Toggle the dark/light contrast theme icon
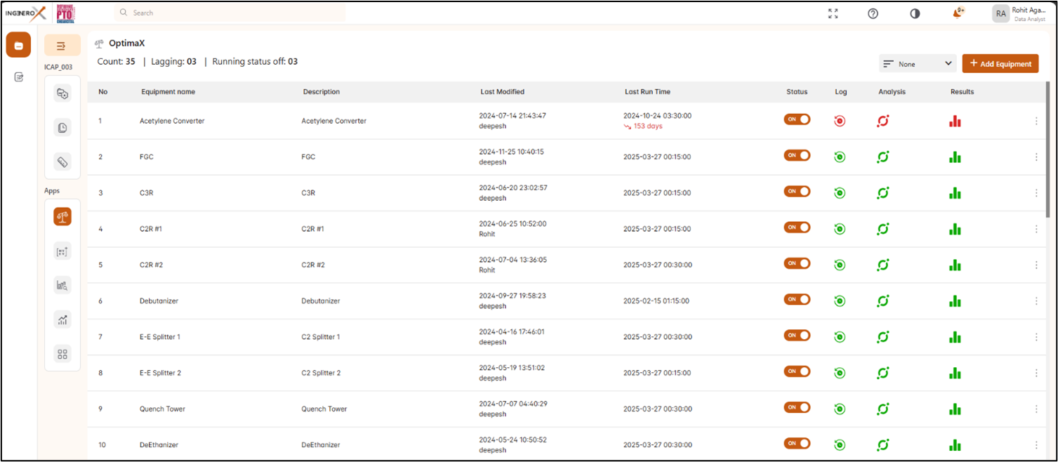Viewport: 1058px width, 462px height. pyautogui.click(x=915, y=13)
